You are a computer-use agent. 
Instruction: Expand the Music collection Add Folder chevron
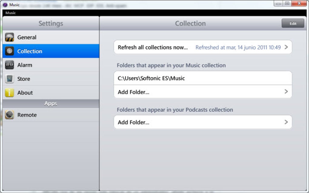[x=286, y=92]
